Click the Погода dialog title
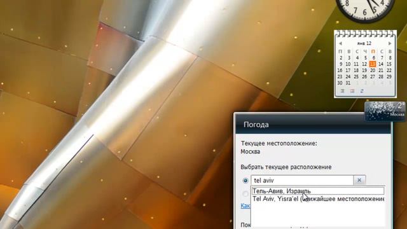 [x=256, y=125]
